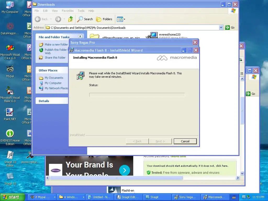Expand the Address bar dropdown in Downloads
Screen dimensions: 268x201
pyautogui.click(x=221, y=27)
